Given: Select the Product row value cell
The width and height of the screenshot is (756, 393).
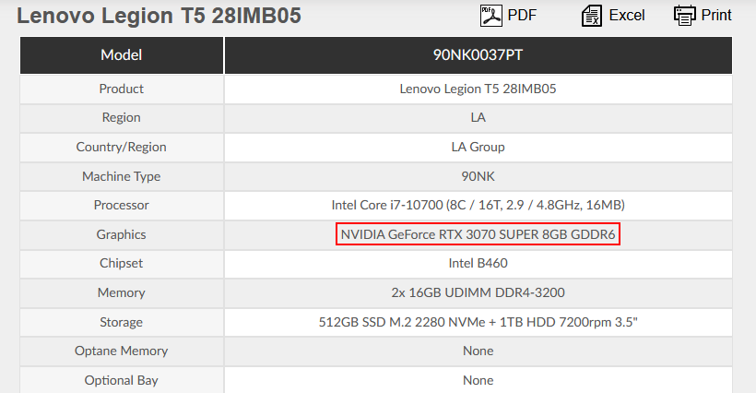Looking at the screenshot, I should point(478,89).
